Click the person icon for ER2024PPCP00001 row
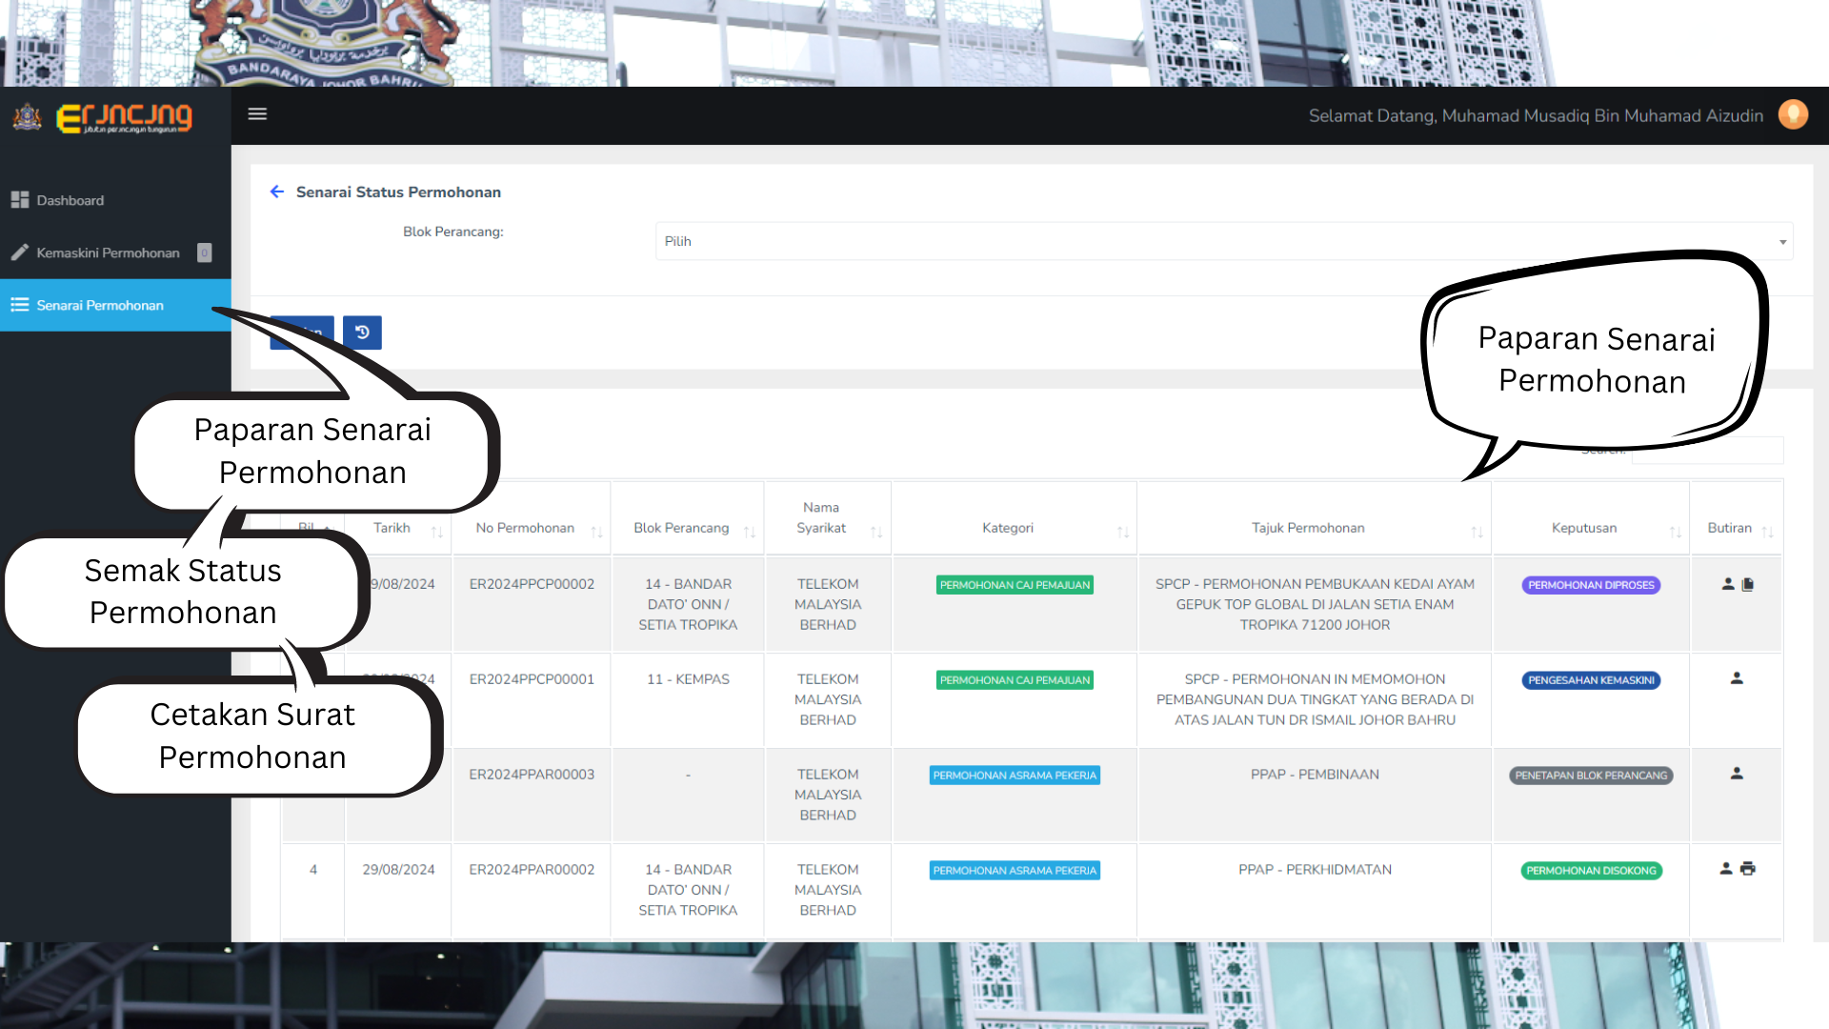Screen dimensions: 1829x1029 click(1737, 678)
